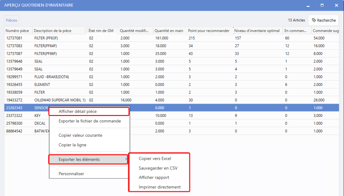344x196 pixels.
Task: Sort by Description de la pièce header
Action: [x=53, y=31]
